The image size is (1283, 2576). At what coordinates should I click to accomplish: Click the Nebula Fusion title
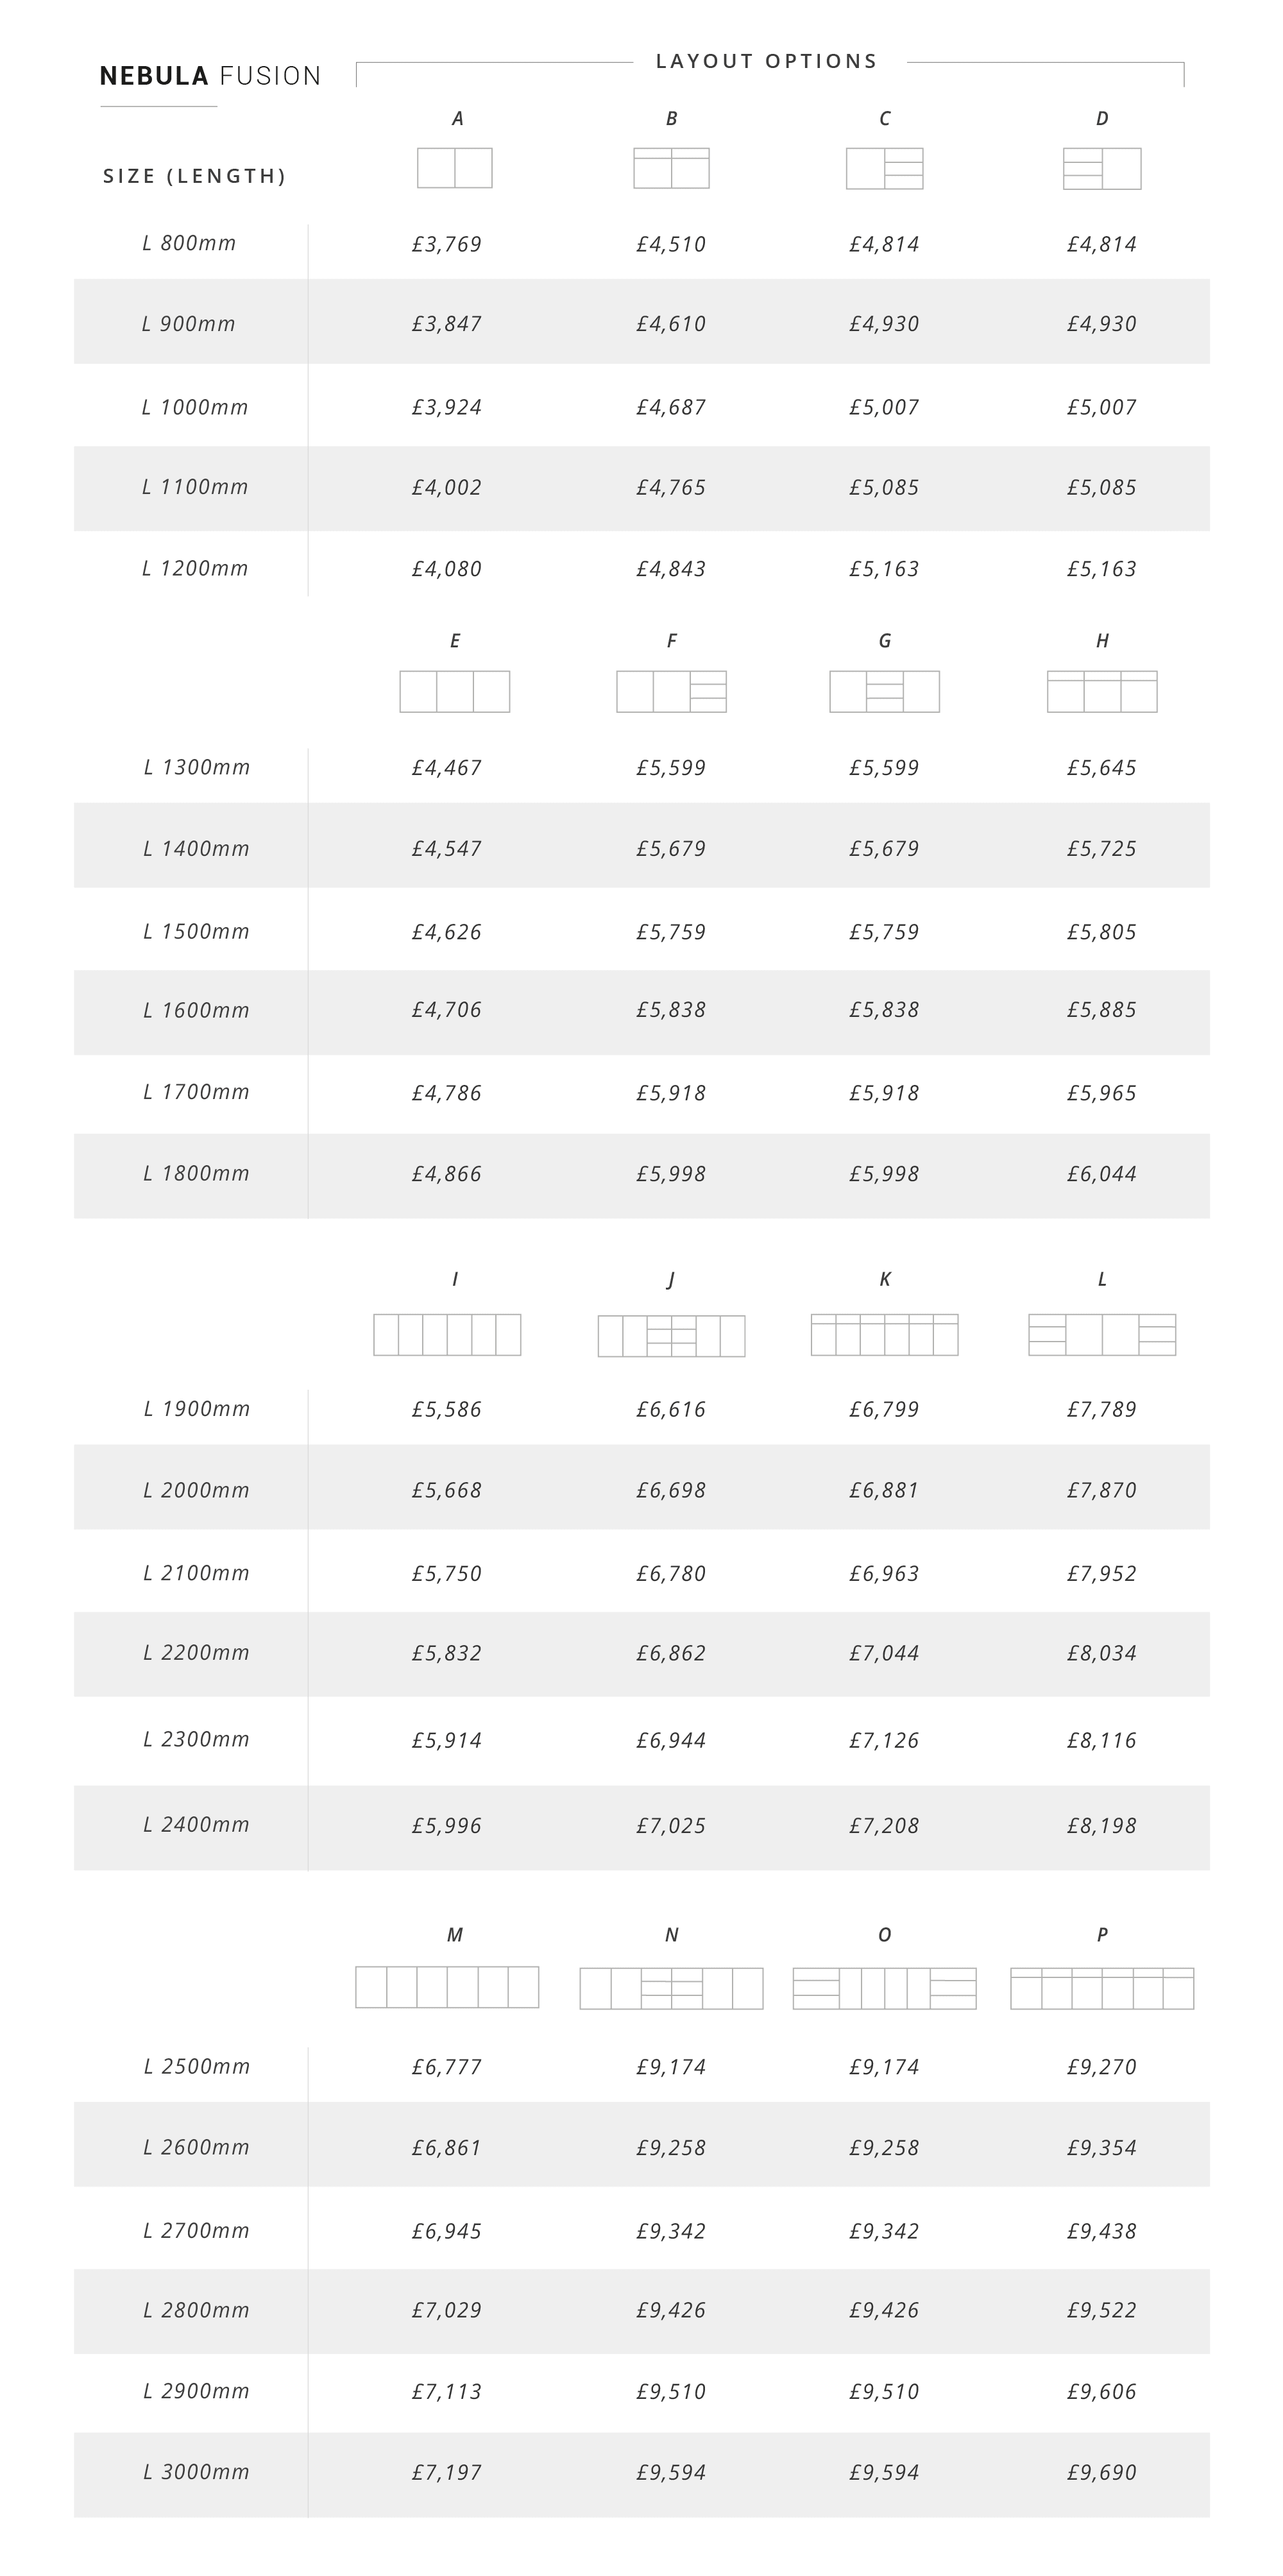pyautogui.click(x=211, y=76)
